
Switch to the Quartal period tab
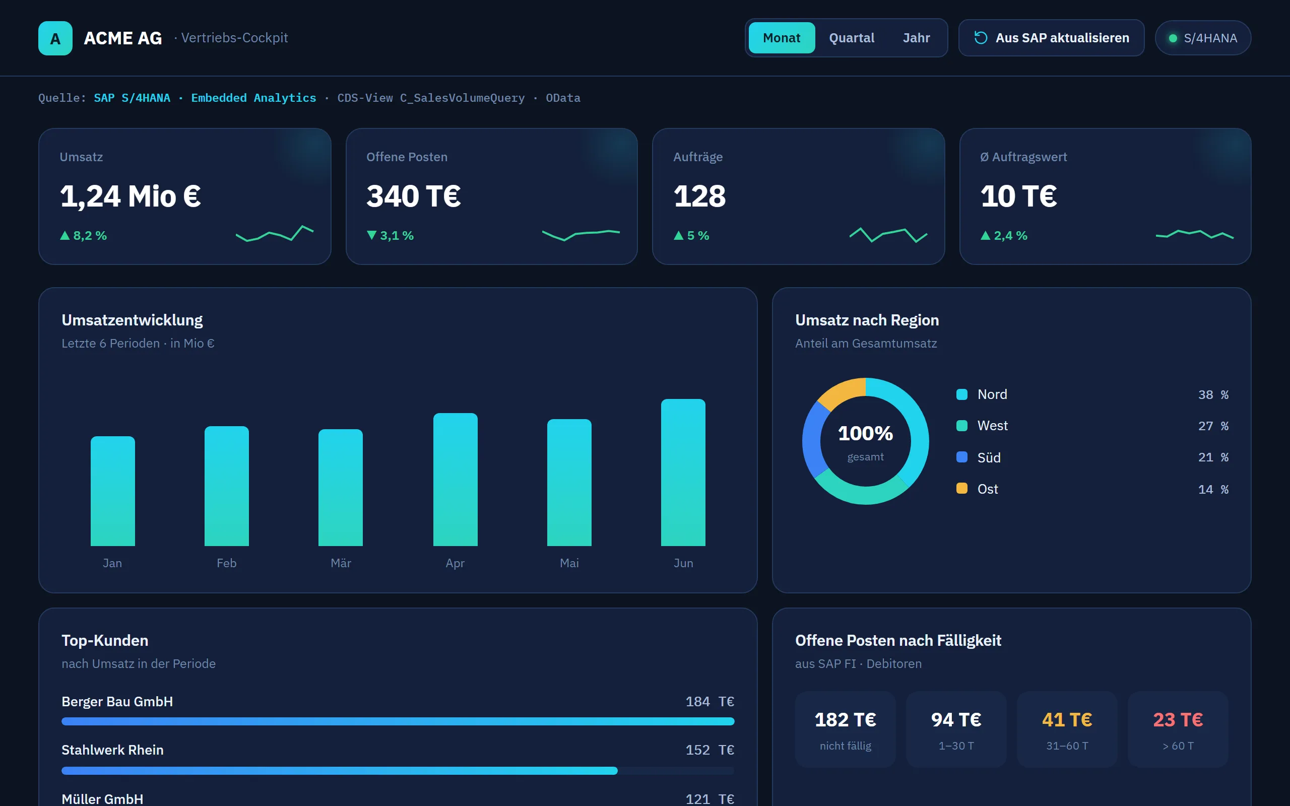851,38
